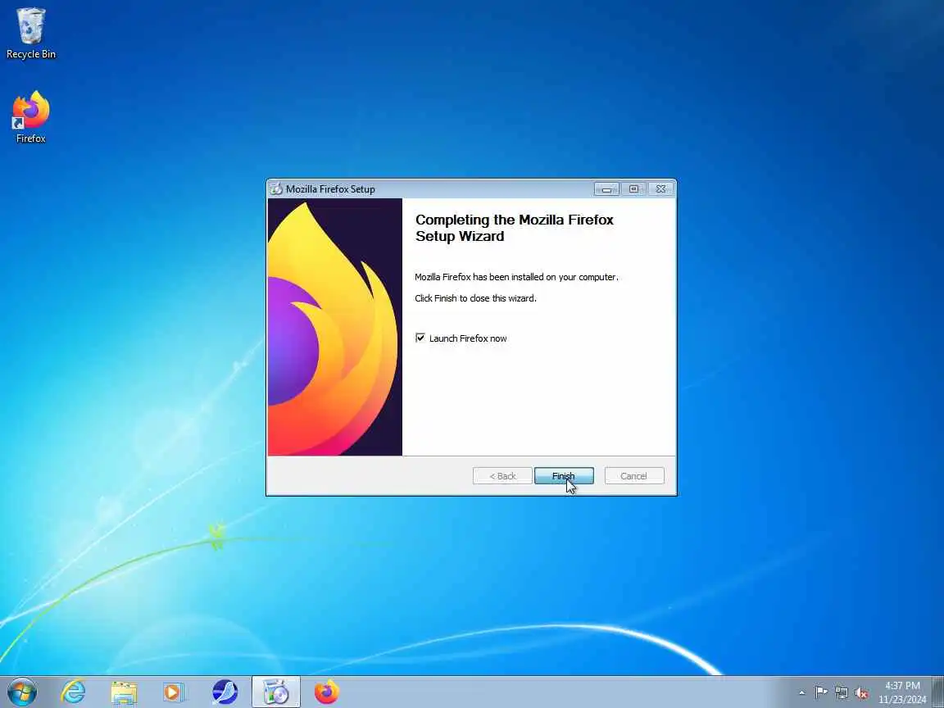Click the setup icon in dialog title bar
Screen dimensions: 944x708
pyautogui.click(x=275, y=189)
